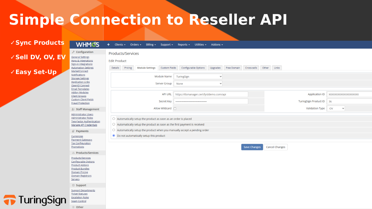Select 'Do not automatically setup this product'
The height and width of the screenshot is (209, 372).
click(114, 136)
